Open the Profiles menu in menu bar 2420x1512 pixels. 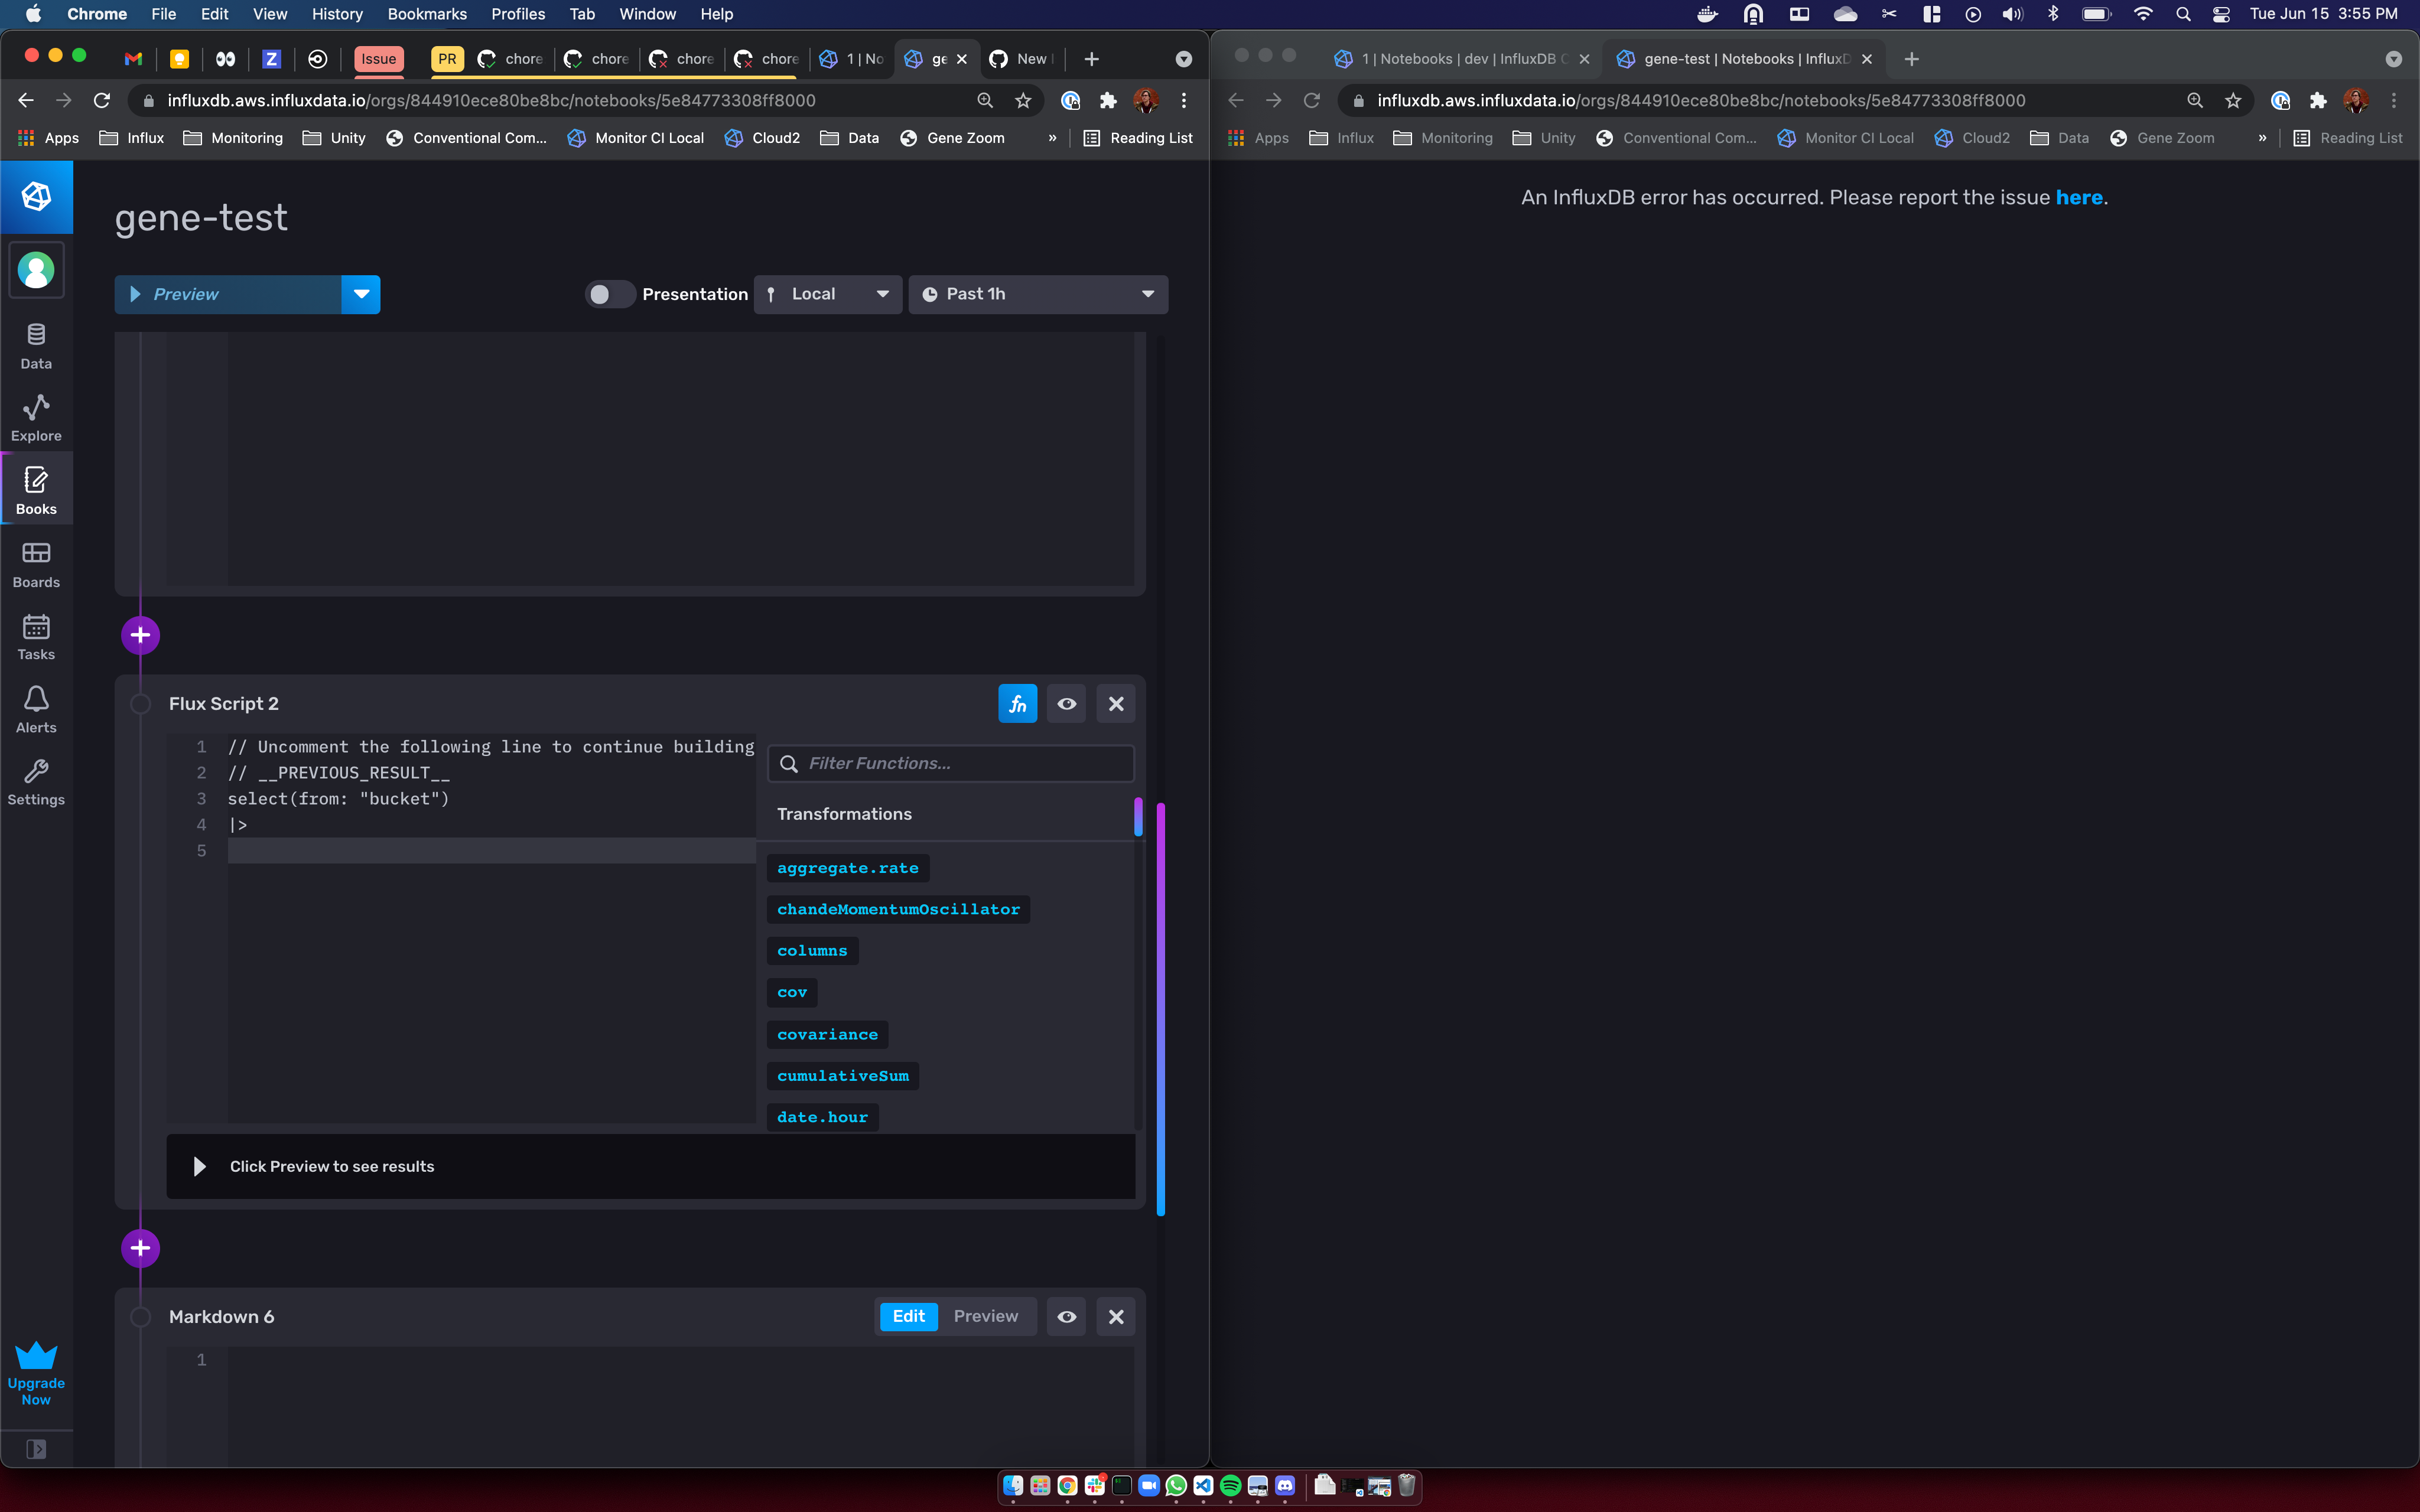pos(518,14)
